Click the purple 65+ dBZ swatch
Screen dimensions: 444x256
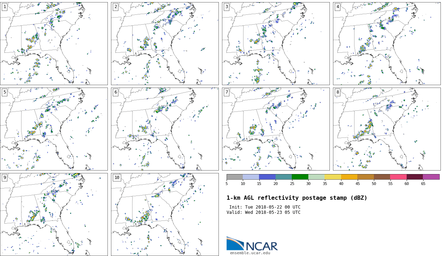click(431, 177)
